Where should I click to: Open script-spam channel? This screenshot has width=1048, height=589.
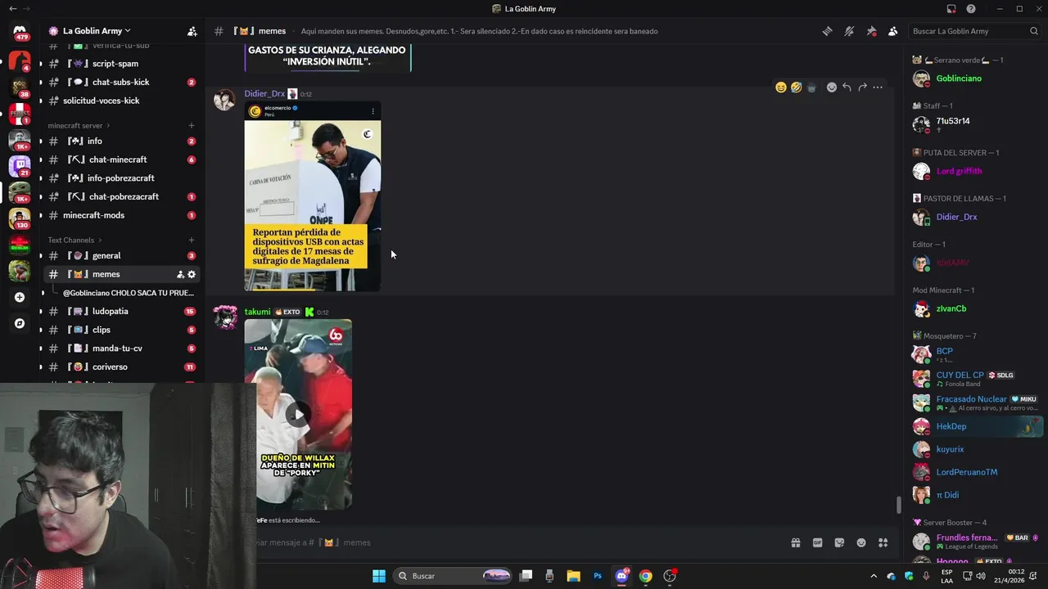point(122,64)
